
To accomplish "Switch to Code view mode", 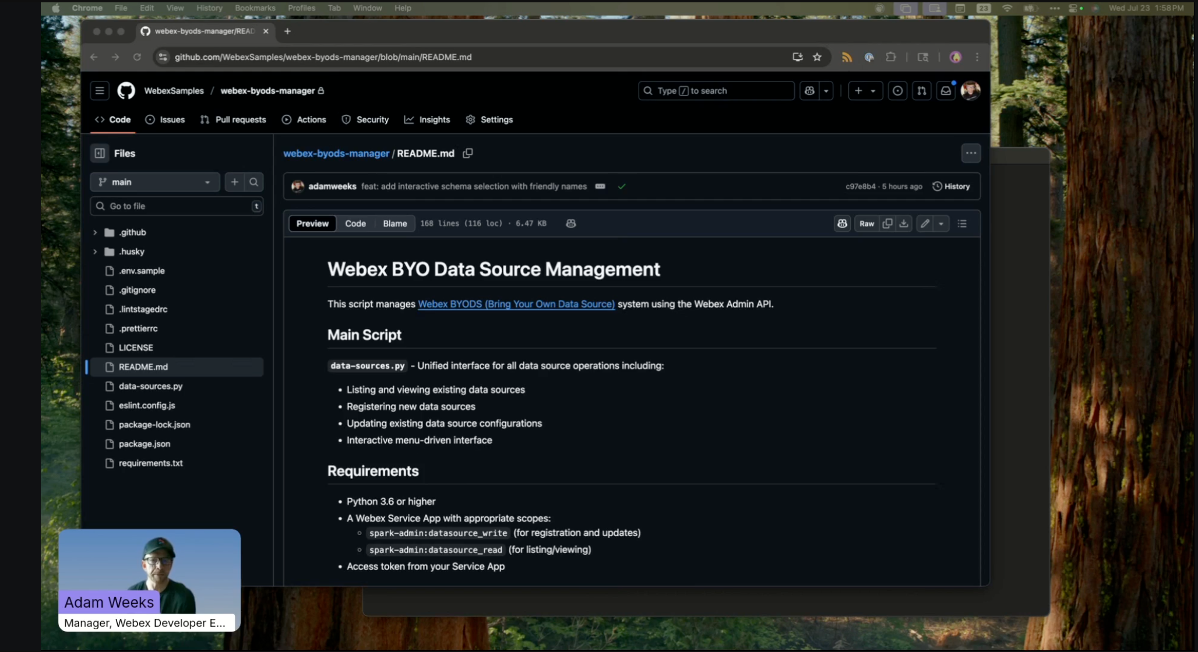I will coord(355,224).
